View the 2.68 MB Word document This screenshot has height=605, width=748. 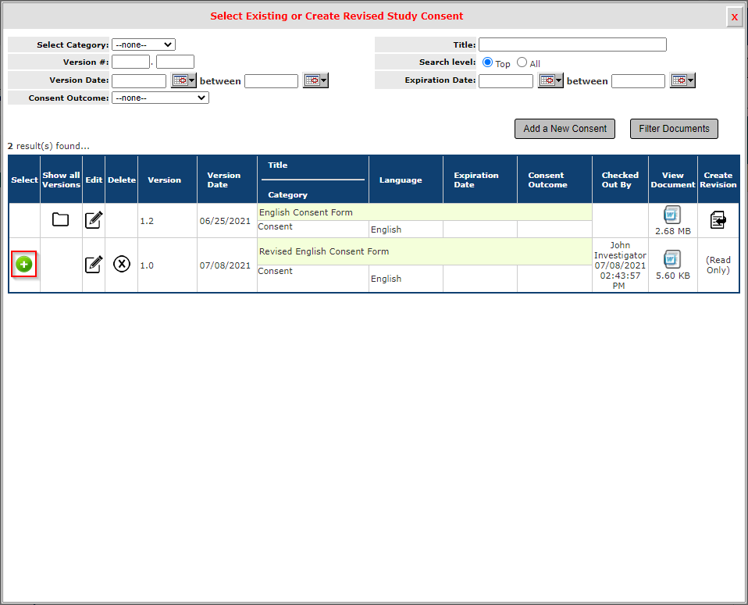[x=672, y=215]
